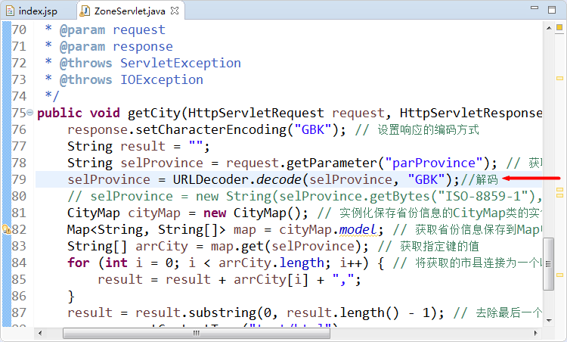Click "substring" on line 87
The image size is (567, 342).
pyautogui.click(x=222, y=312)
